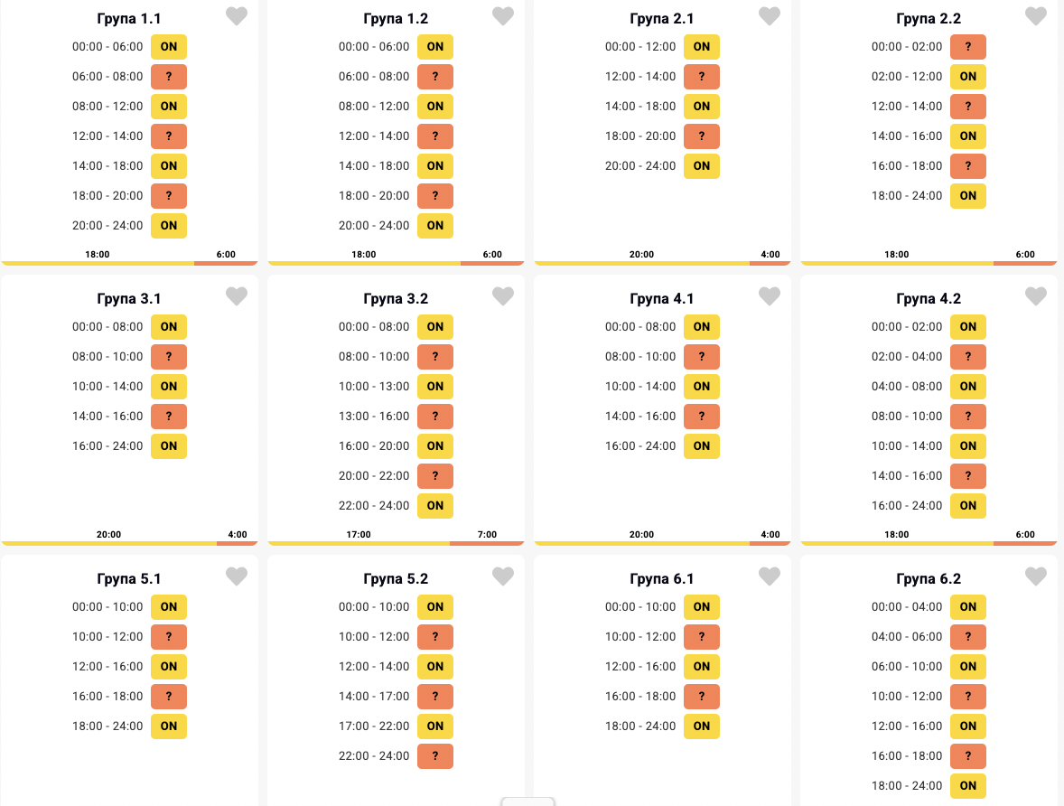Click the yellow 18:00 bar under Група 1.1
Screen dimensions: 1064x806
98,263
